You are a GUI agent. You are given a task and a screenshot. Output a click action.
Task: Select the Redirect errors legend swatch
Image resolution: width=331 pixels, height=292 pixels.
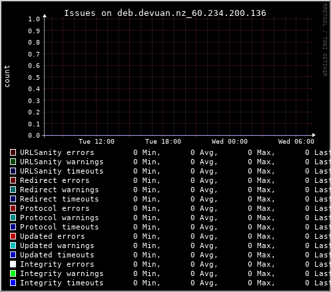point(13,180)
